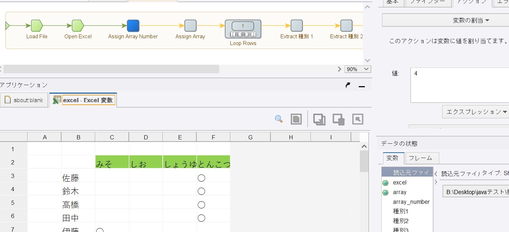509x232 pixels.
Task: Go to last iteration in Loop Rows
Action: pyautogui.click(x=253, y=35)
